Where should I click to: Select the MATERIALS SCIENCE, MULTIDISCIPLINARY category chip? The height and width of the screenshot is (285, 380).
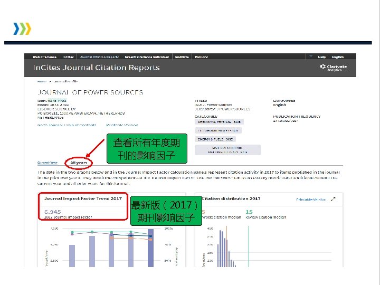228,150
